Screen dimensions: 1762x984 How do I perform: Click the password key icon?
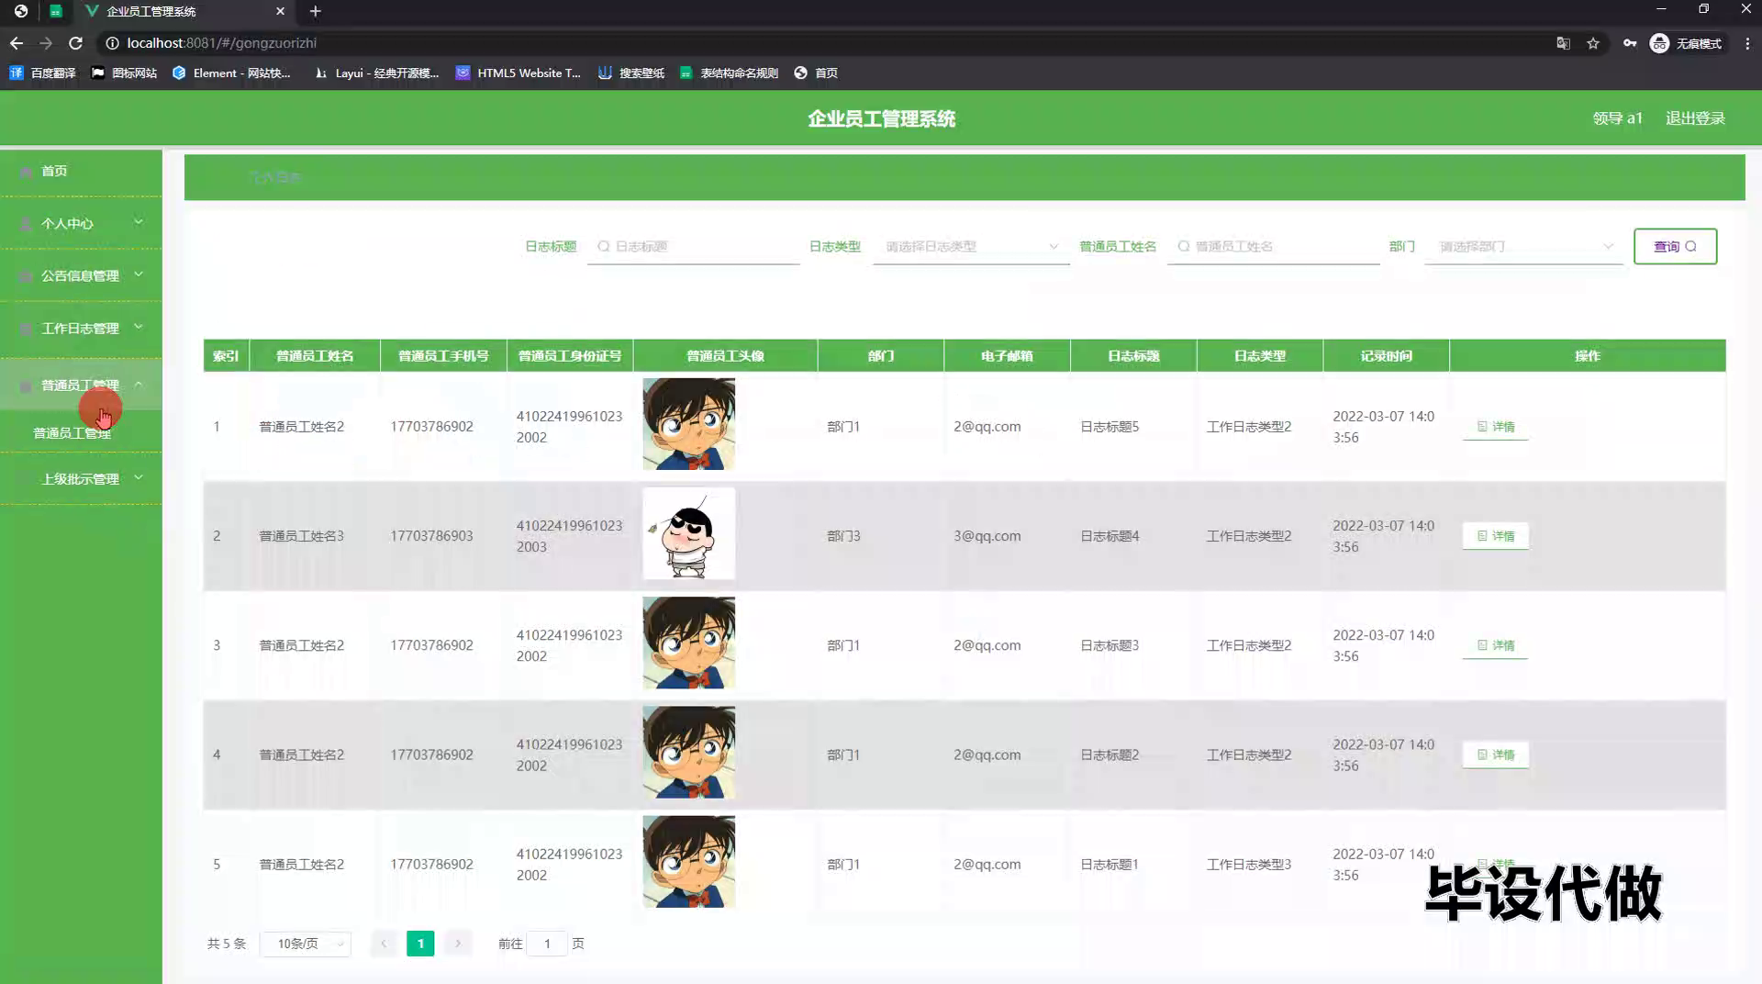click(1630, 43)
